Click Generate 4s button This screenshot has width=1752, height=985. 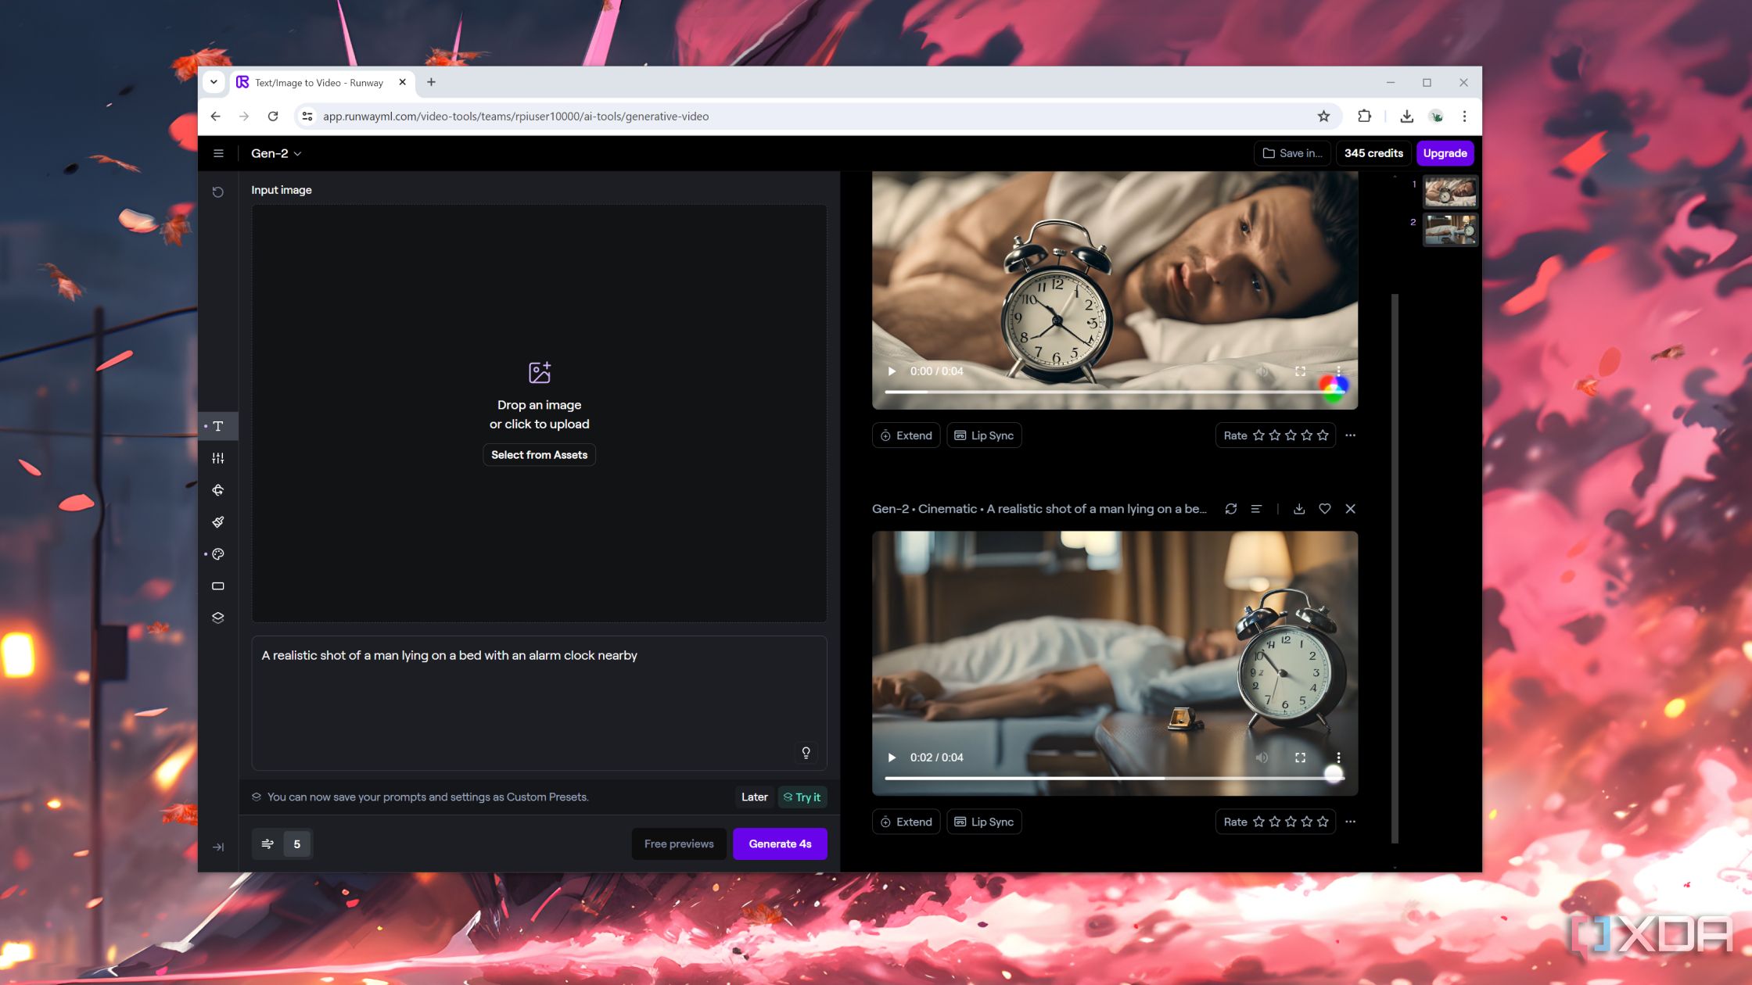780,843
